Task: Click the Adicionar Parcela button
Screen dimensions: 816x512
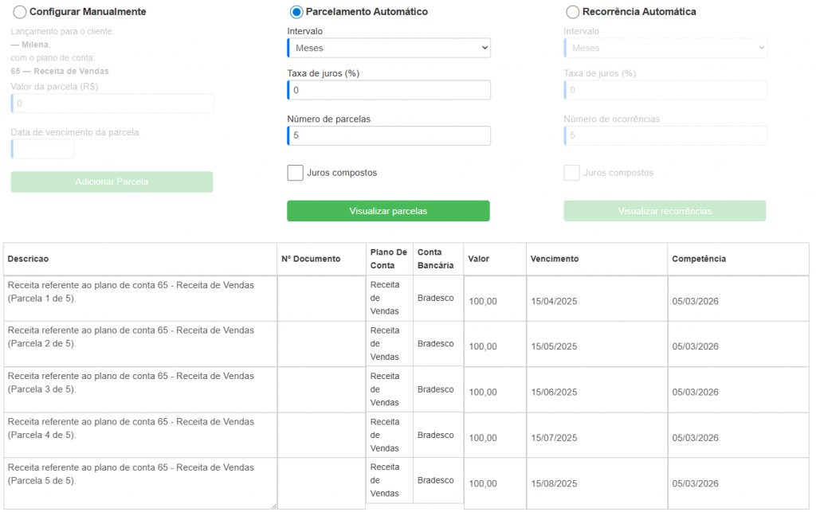Action: pos(112,182)
